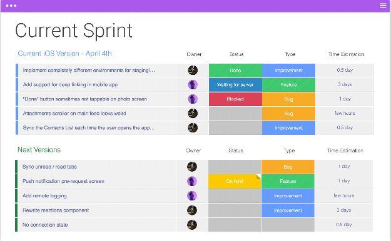The height and width of the screenshot is (241, 391).
Task: Click the folded-corner note icon on 'On hold' status
Action: tap(258, 177)
